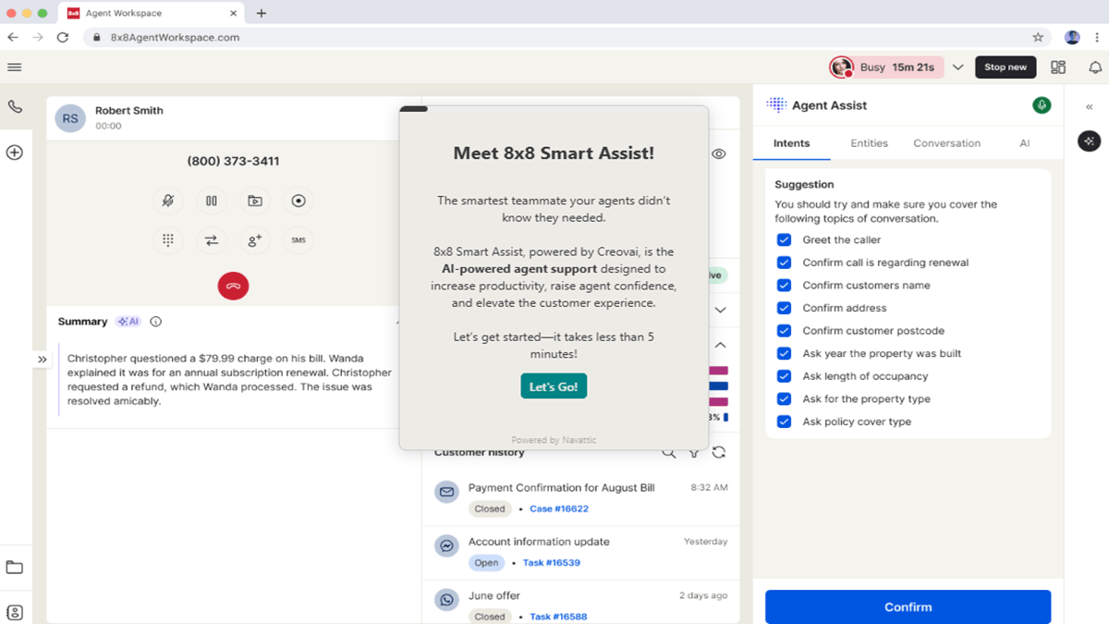Open the green microphone in Agent Assist

1041,105
